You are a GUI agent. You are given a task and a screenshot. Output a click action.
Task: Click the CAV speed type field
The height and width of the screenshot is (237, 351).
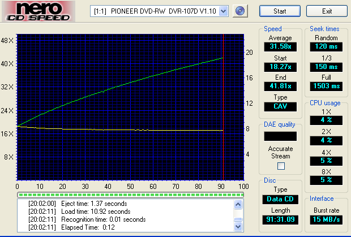click(x=280, y=106)
